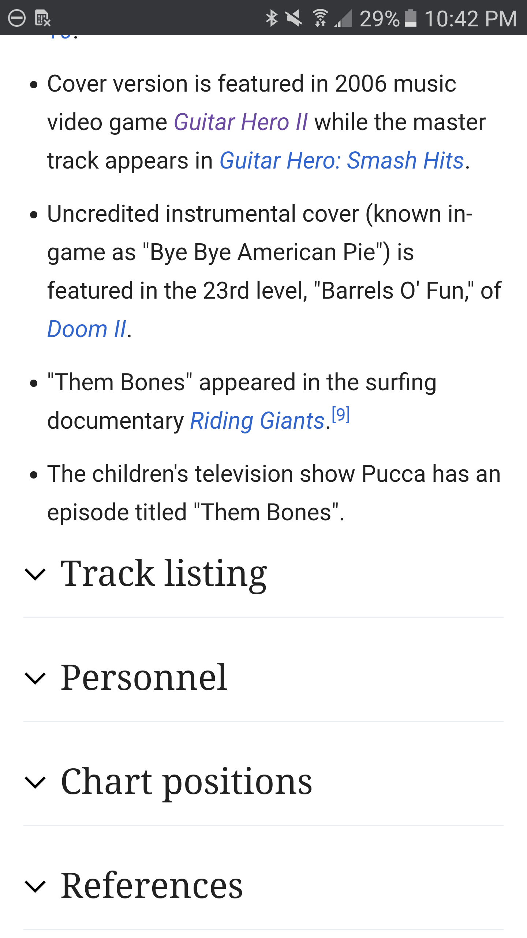Expand the Personnel section chevron
Image resolution: width=527 pixels, height=938 pixels.
(35, 678)
